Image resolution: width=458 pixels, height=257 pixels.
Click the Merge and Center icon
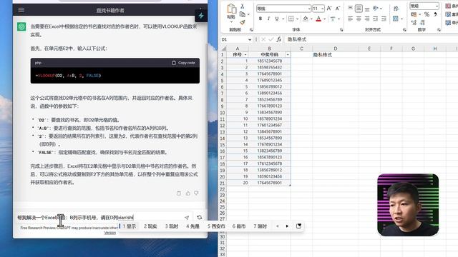[395, 19]
